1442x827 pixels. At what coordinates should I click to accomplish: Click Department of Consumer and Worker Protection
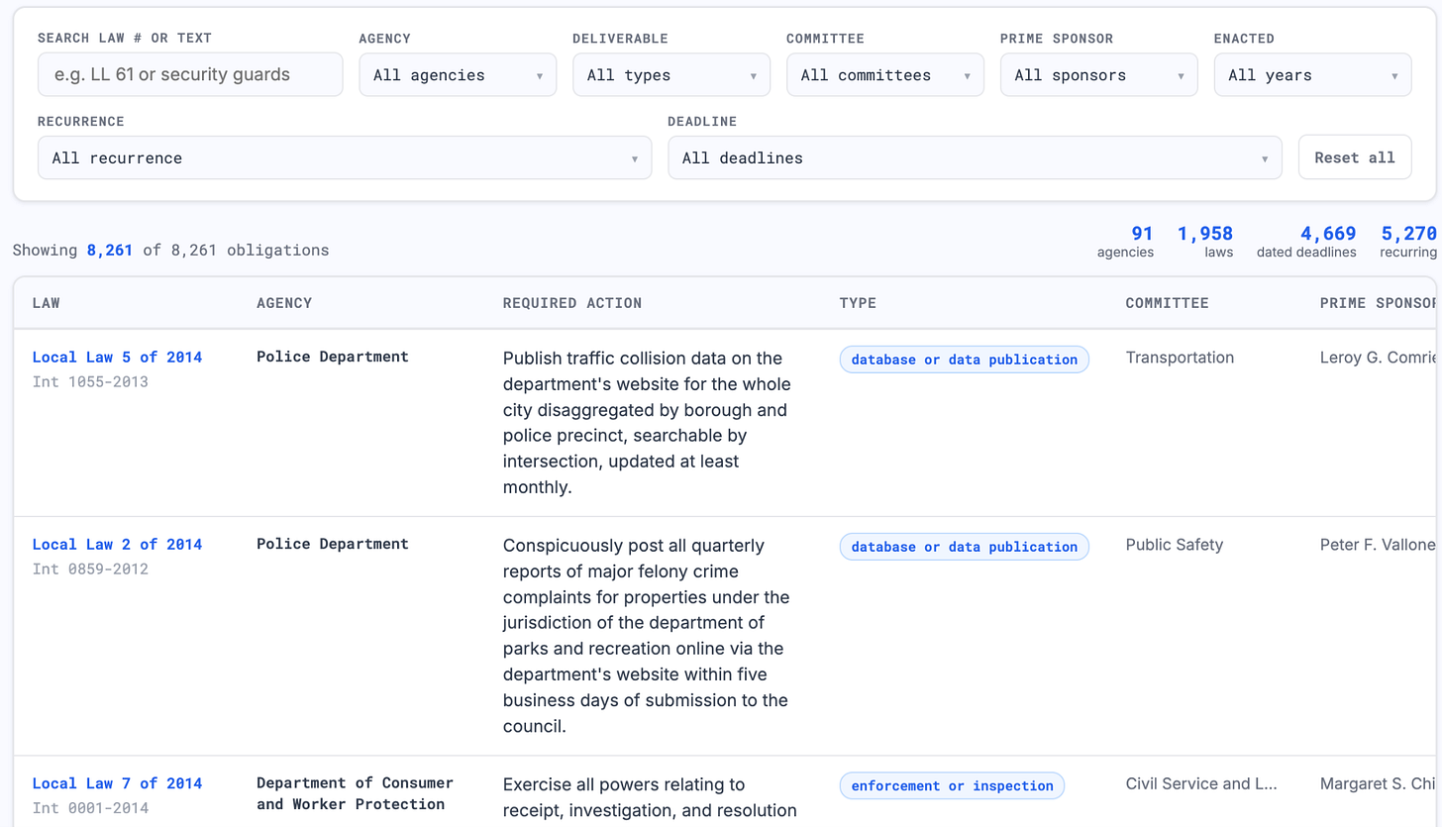tap(355, 793)
